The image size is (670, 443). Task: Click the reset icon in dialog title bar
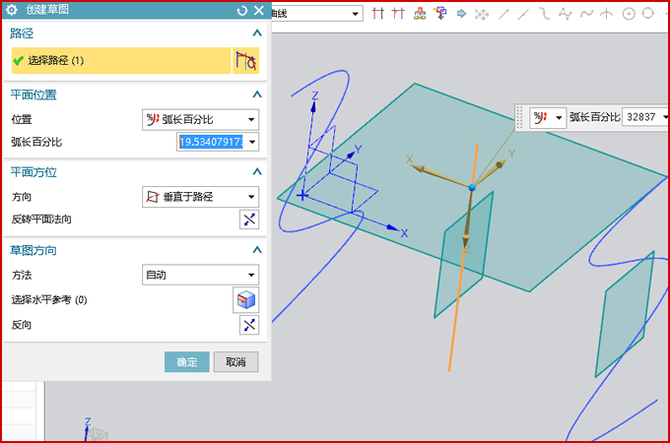[x=242, y=10]
